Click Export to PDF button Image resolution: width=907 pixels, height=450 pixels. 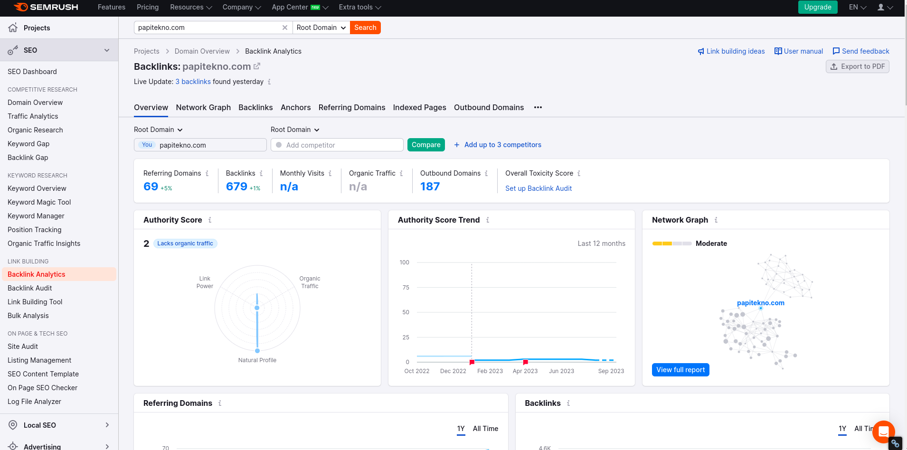pyautogui.click(x=858, y=66)
